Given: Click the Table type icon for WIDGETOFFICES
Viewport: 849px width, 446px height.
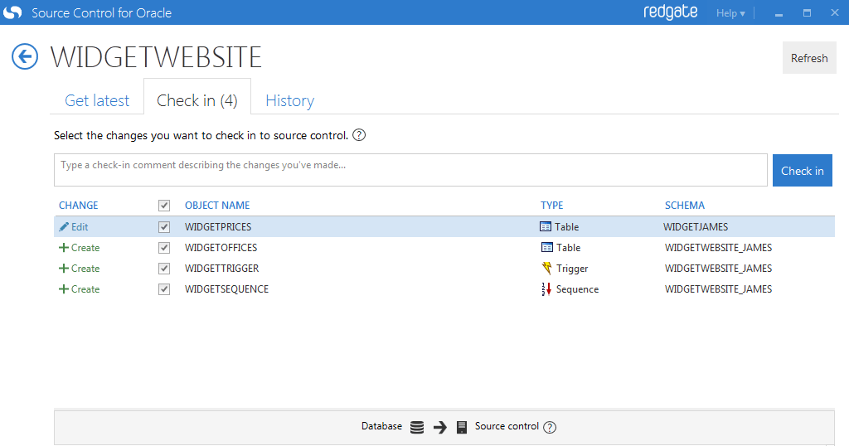Looking at the screenshot, I should [547, 247].
